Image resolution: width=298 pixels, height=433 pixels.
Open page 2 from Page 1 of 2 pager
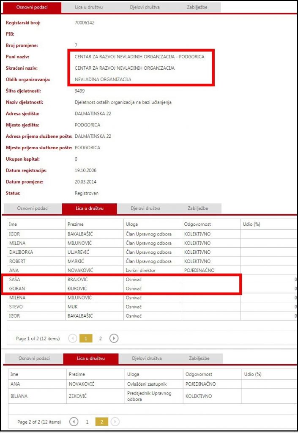point(101,338)
